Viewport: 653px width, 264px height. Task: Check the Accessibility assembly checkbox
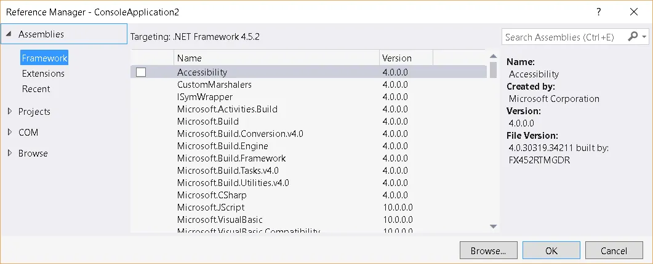(x=141, y=72)
